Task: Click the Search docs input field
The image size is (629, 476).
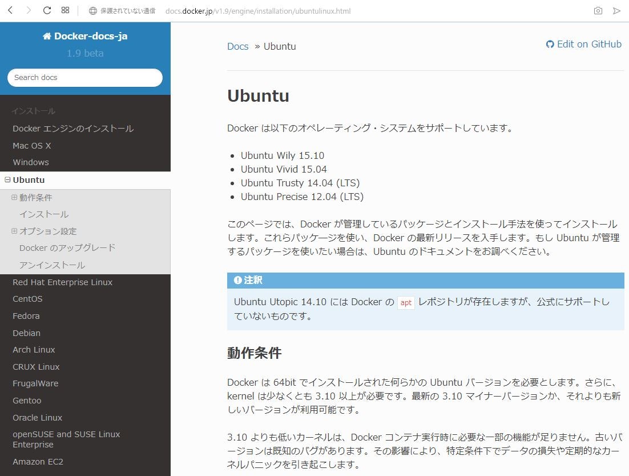Action: 85,78
